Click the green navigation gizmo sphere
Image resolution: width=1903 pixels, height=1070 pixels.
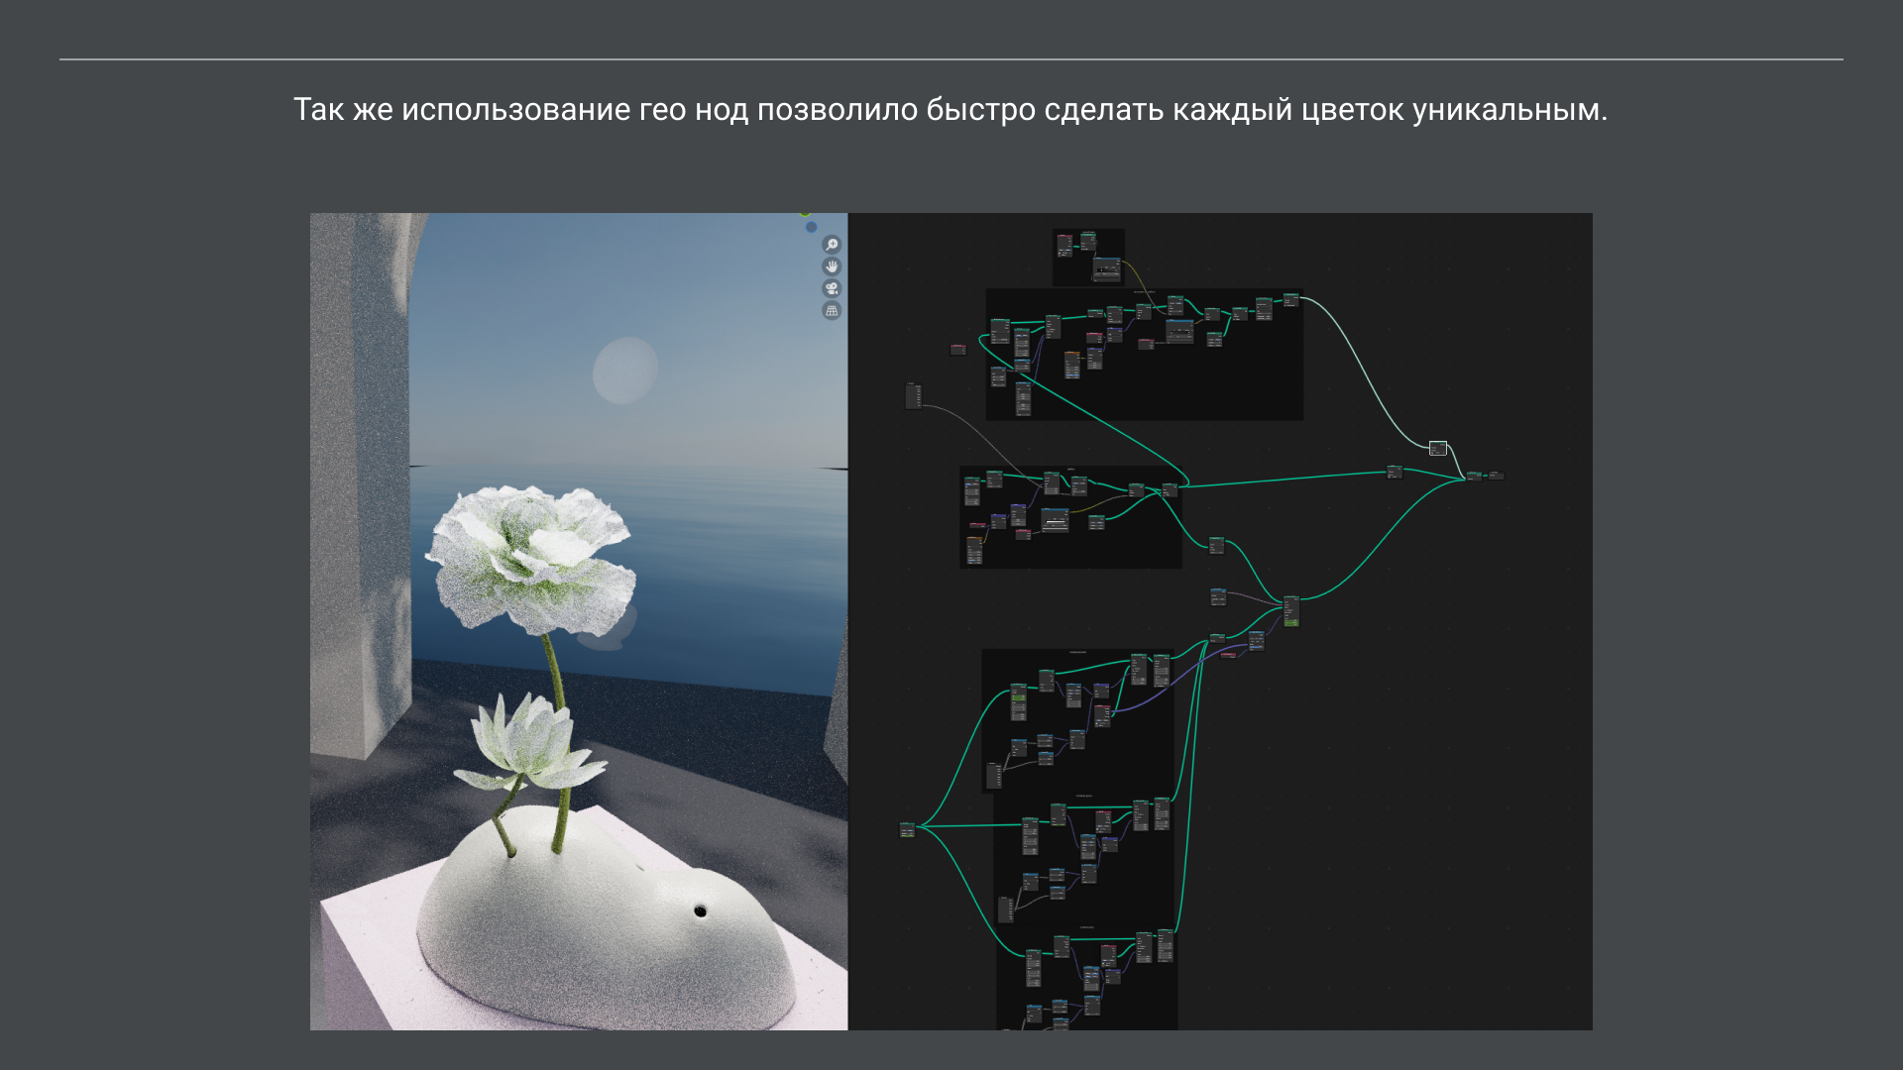click(x=805, y=212)
